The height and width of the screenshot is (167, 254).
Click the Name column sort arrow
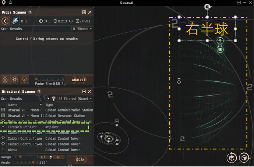pyautogui.click(x=41, y=104)
